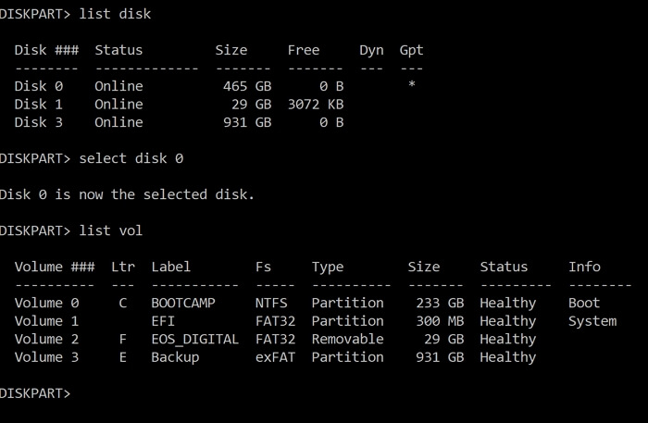Click the "select disk 0" command text

click(x=131, y=158)
